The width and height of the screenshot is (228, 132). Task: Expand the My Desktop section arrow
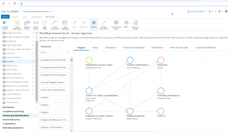coord(36,107)
